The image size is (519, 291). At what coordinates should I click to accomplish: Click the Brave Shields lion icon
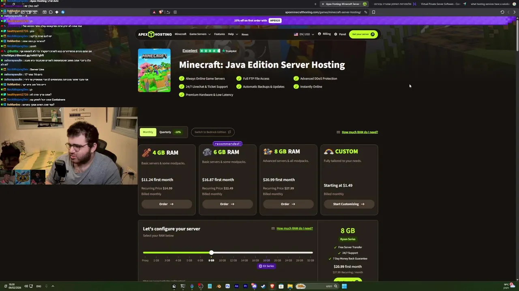pyautogui.click(x=161, y=12)
